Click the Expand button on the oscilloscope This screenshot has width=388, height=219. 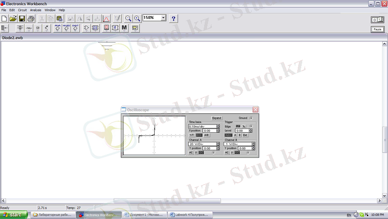point(217,118)
